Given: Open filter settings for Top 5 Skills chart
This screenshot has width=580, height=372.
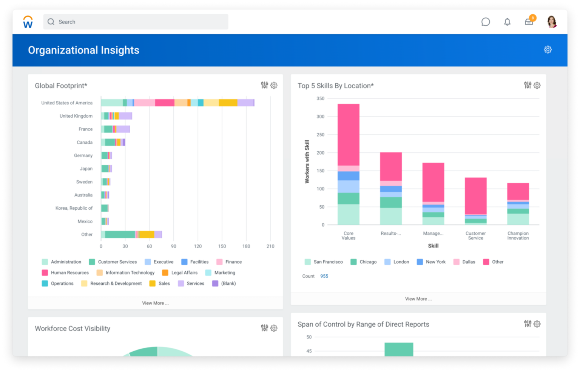Looking at the screenshot, I should [527, 85].
